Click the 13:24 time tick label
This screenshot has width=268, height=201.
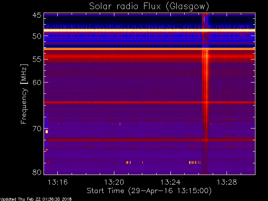170,183
